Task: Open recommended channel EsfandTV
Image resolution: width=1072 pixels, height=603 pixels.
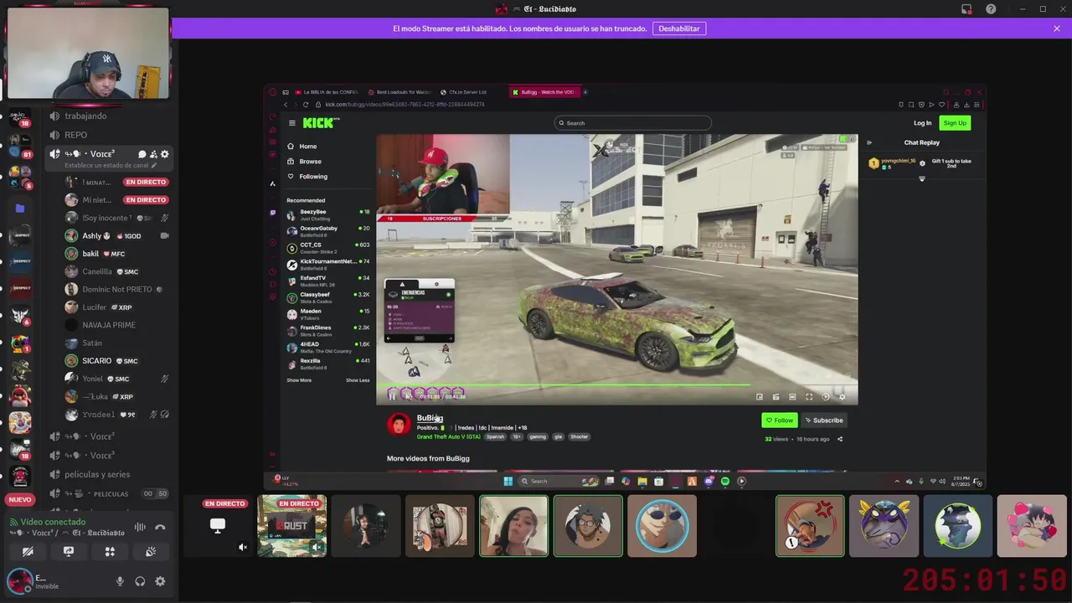Action: point(327,281)
